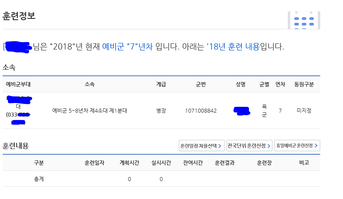Viewport: 343px width, 199px height.
Task: Open the 훈련일정 자율선택 button
Action: [202, 146]
